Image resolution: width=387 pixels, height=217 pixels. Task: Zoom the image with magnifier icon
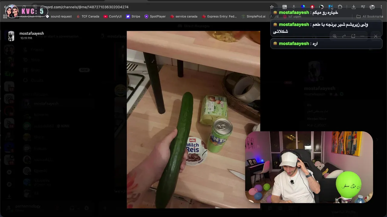pyautogui.click(x=335, y=36)
